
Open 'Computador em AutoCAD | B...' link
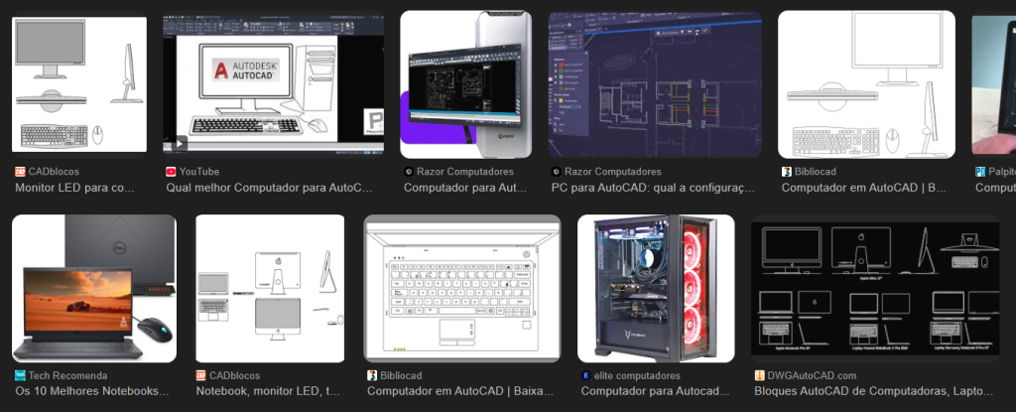coord(864,189)
